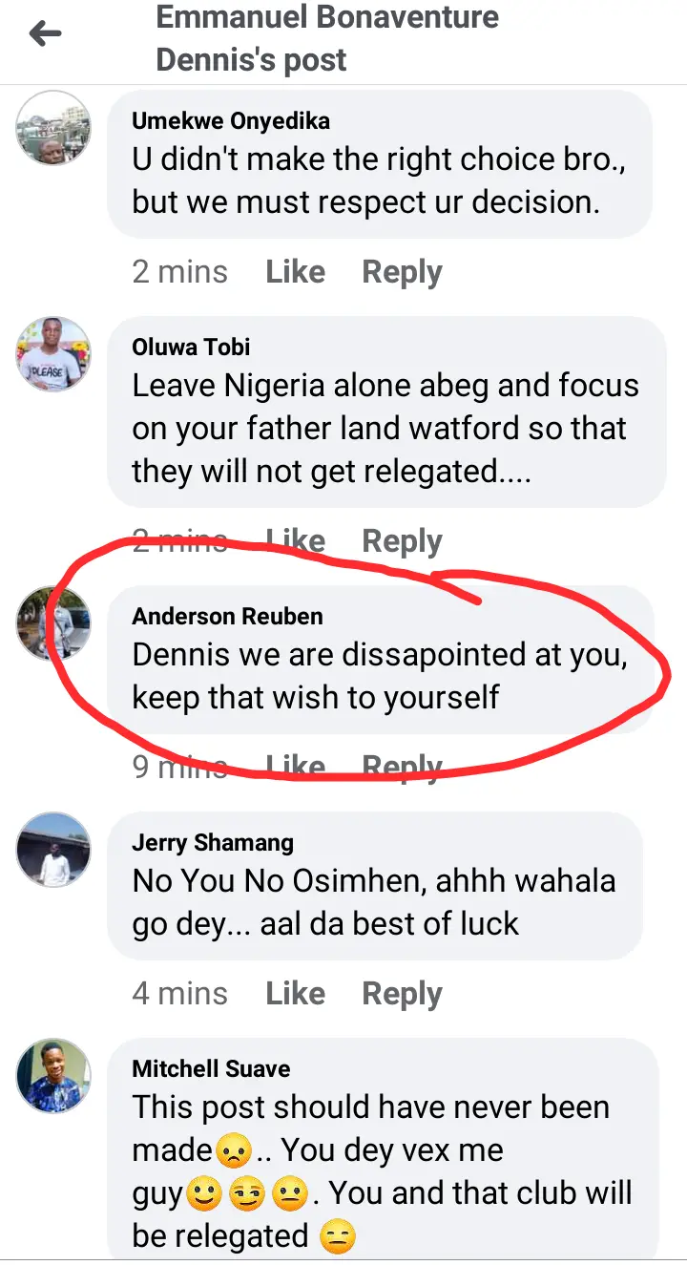
Task: Open Mitchell Suave's name link
Action: pyautogui.click(x=211, y=1068)
